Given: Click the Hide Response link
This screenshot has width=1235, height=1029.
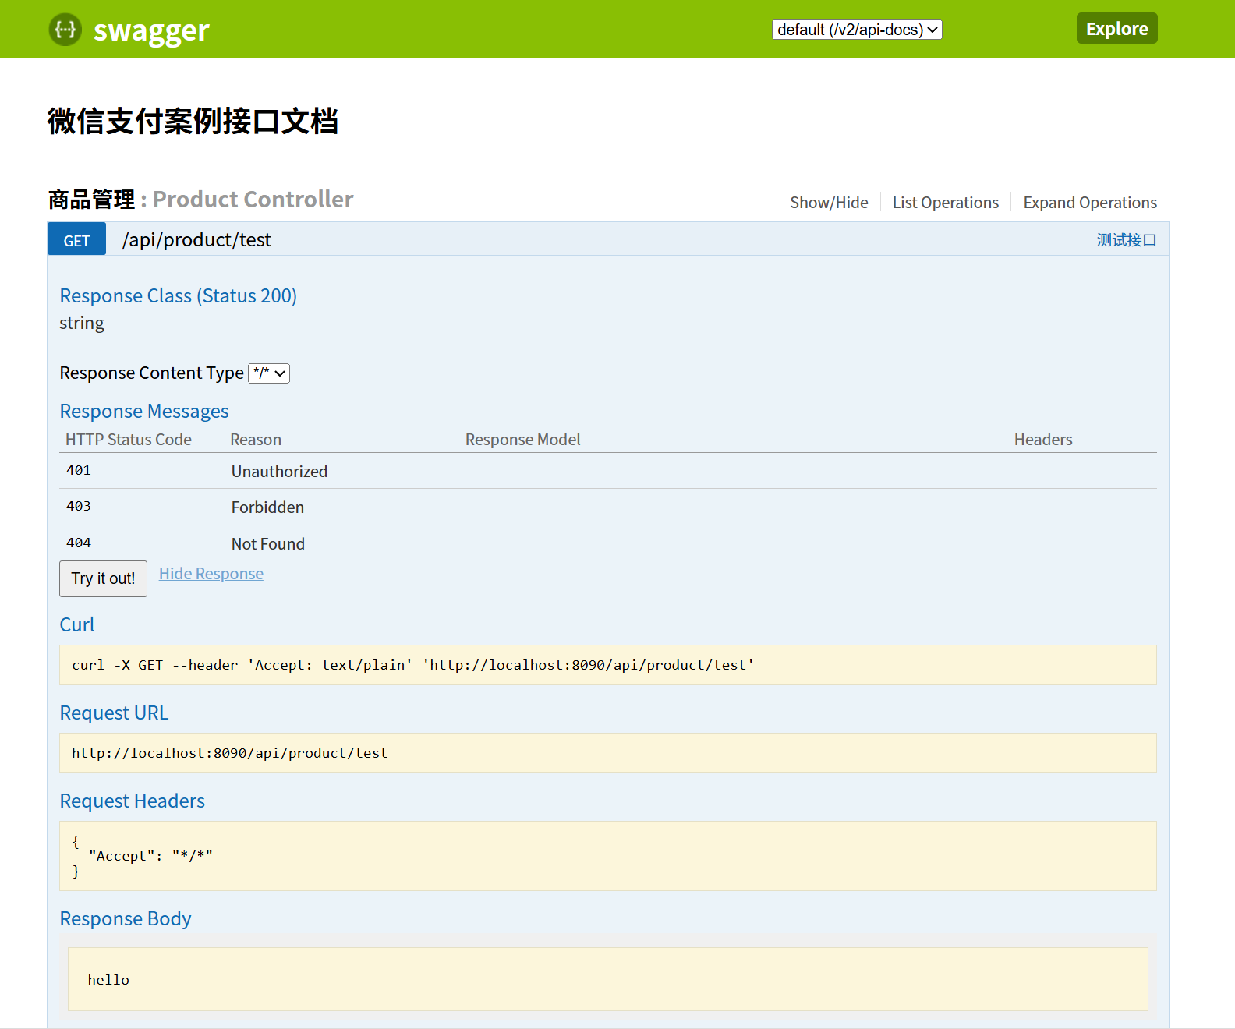Looking at the screenshot, I should 211,574.
